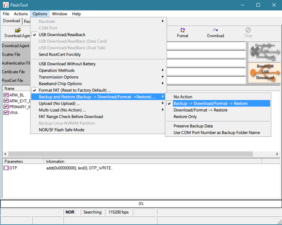Screen dimensions: 282x225
Task: Close the FlashTool window
Action: (x=274, y=5)
